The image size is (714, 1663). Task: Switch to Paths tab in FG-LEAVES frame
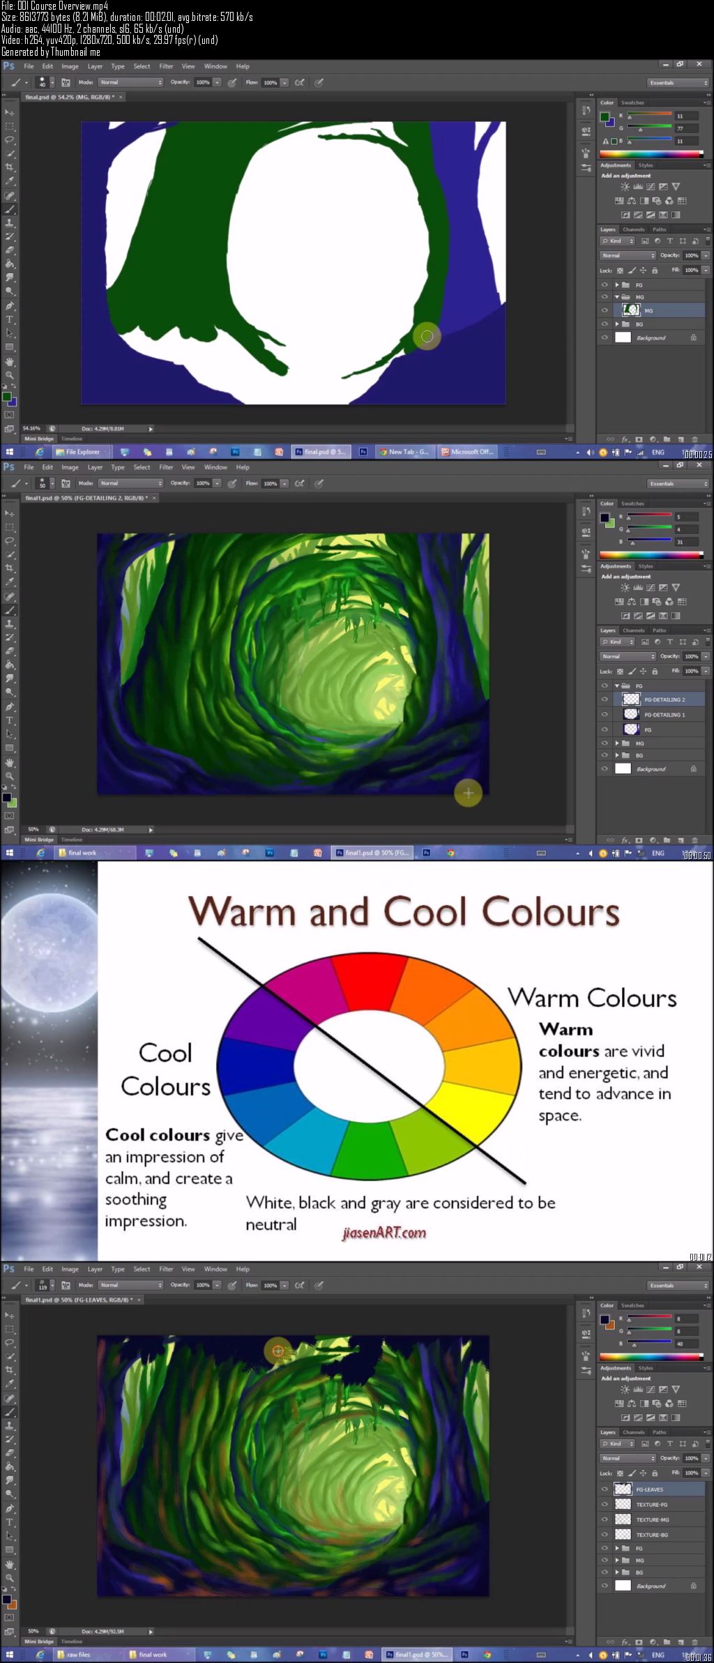[660, 1432]
